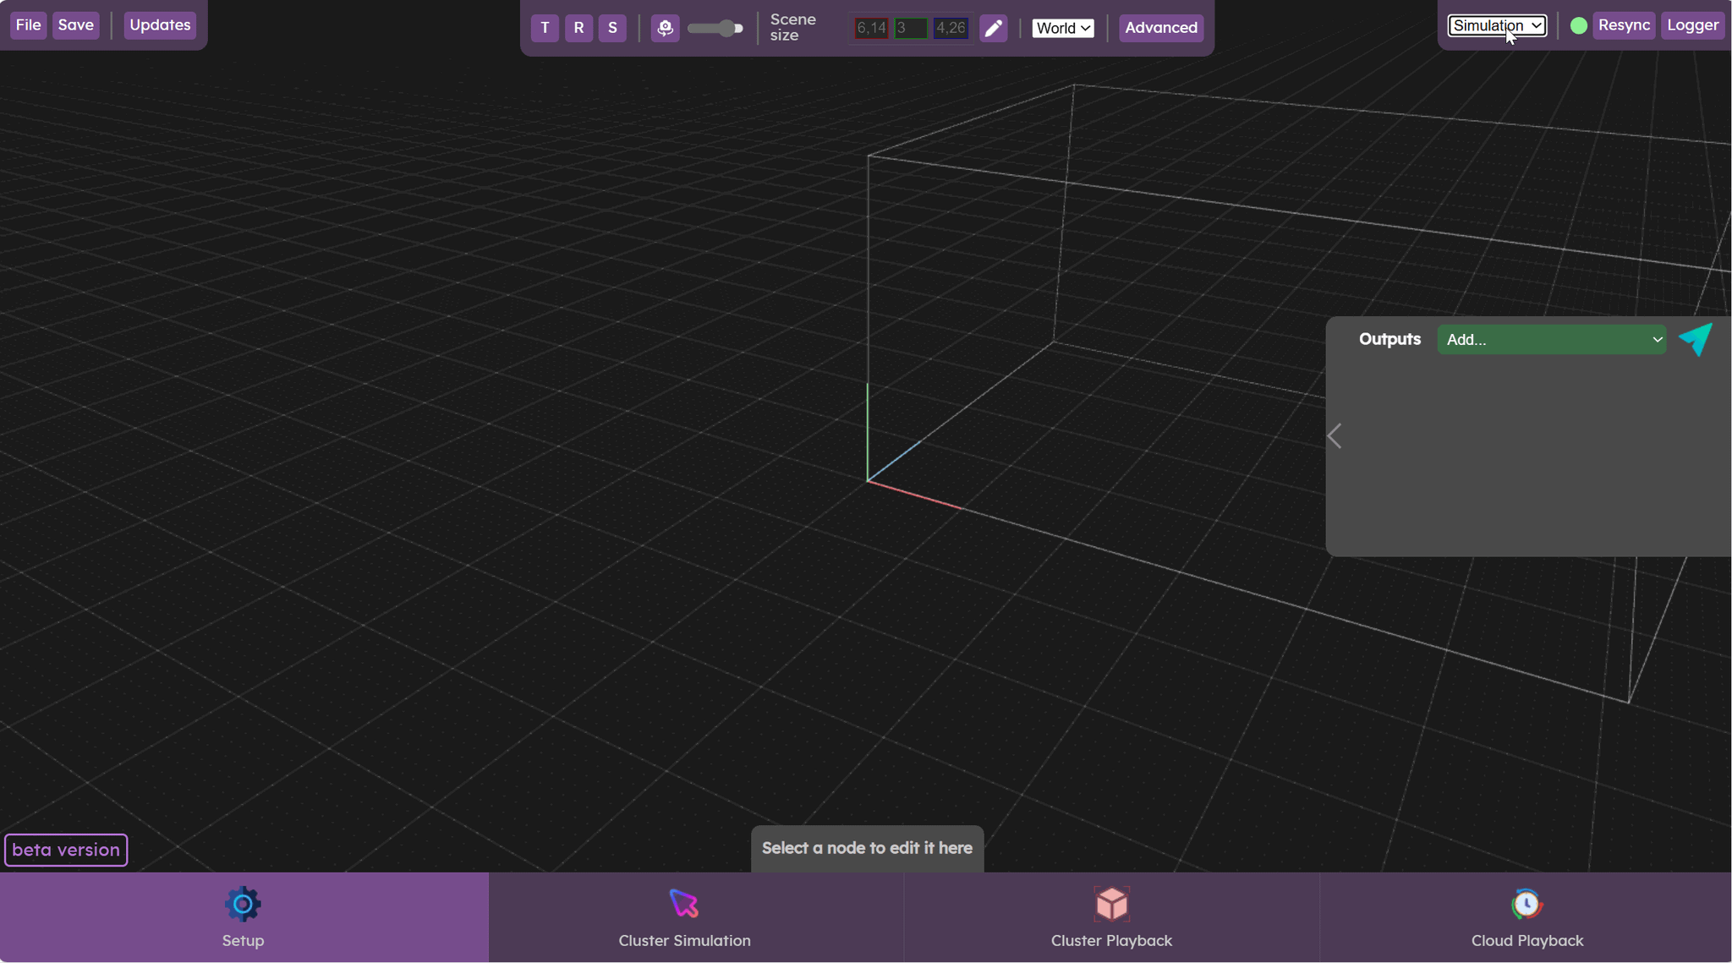Open the Simulation mode dropdown
This screenshot has width=1732, height=963.
point(1495,25)
